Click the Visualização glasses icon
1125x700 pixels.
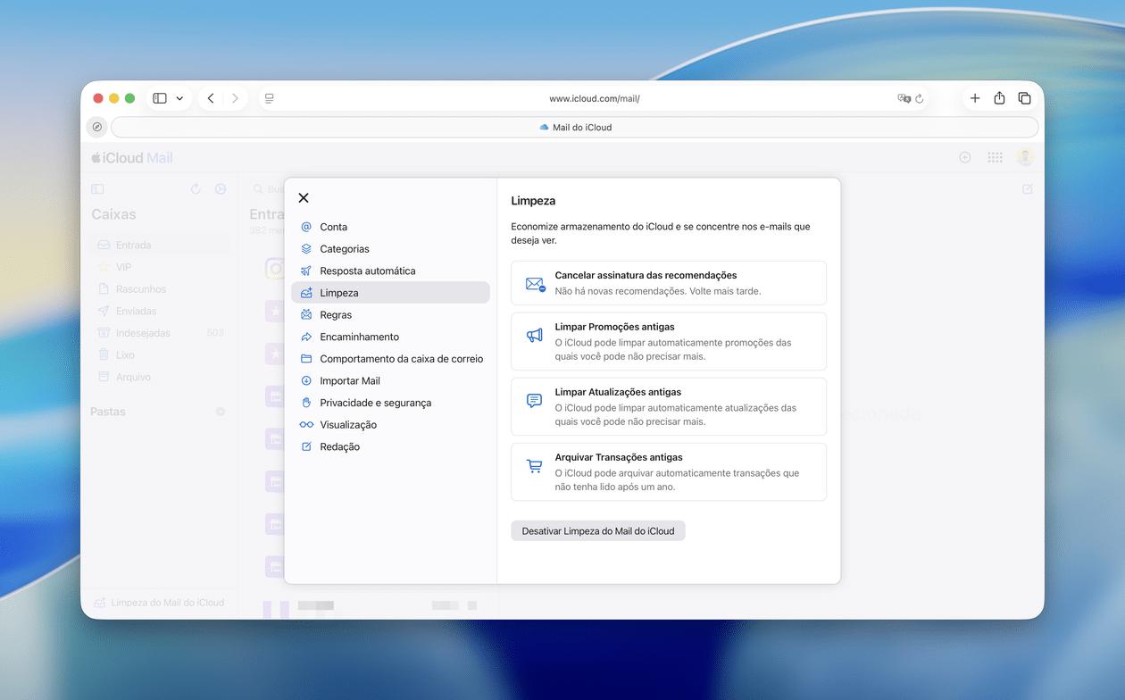(306, 425)
